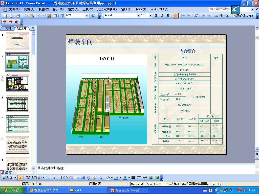Click the 开始 Start button
This screenshot has height=194, width=259.
(12, 190)
